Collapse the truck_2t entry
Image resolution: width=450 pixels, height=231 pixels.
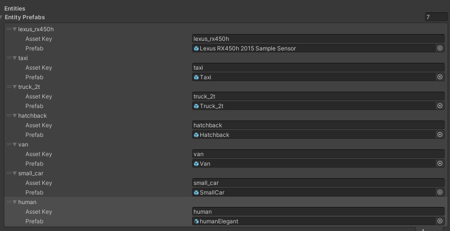pyautogui.click(x=14, y=87)
